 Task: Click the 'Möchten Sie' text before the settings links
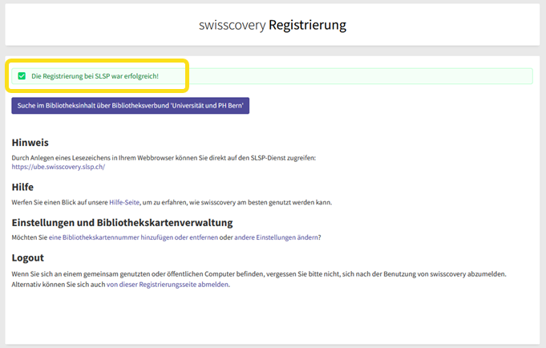click(29, 237)
